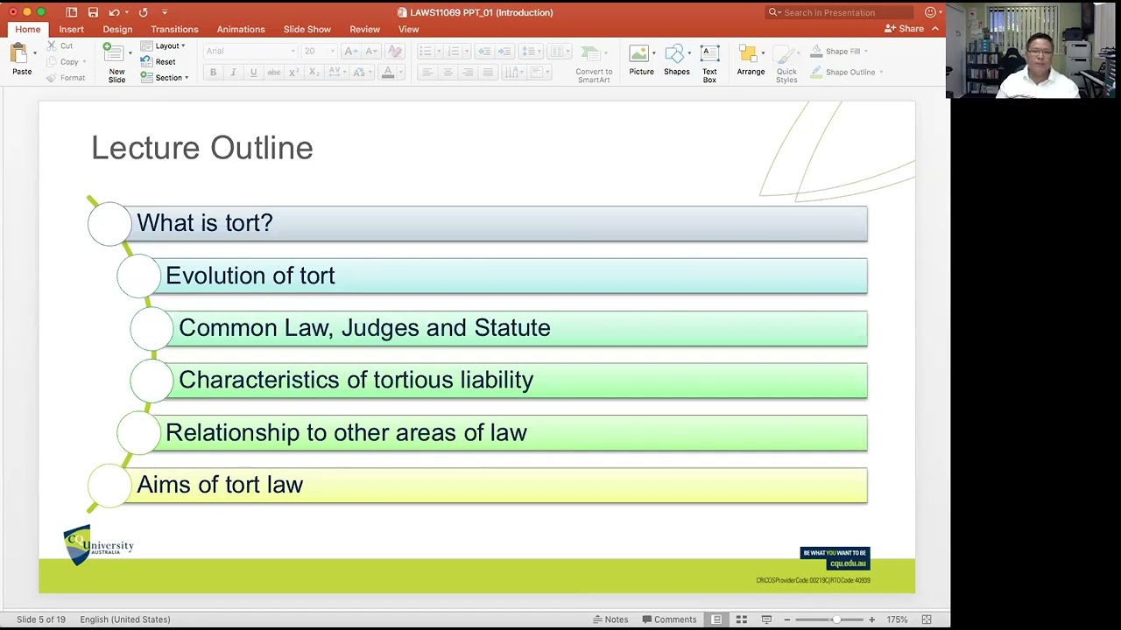Click Fit slide to window icon
The image size is (1121, 630).
pos(927,619)
